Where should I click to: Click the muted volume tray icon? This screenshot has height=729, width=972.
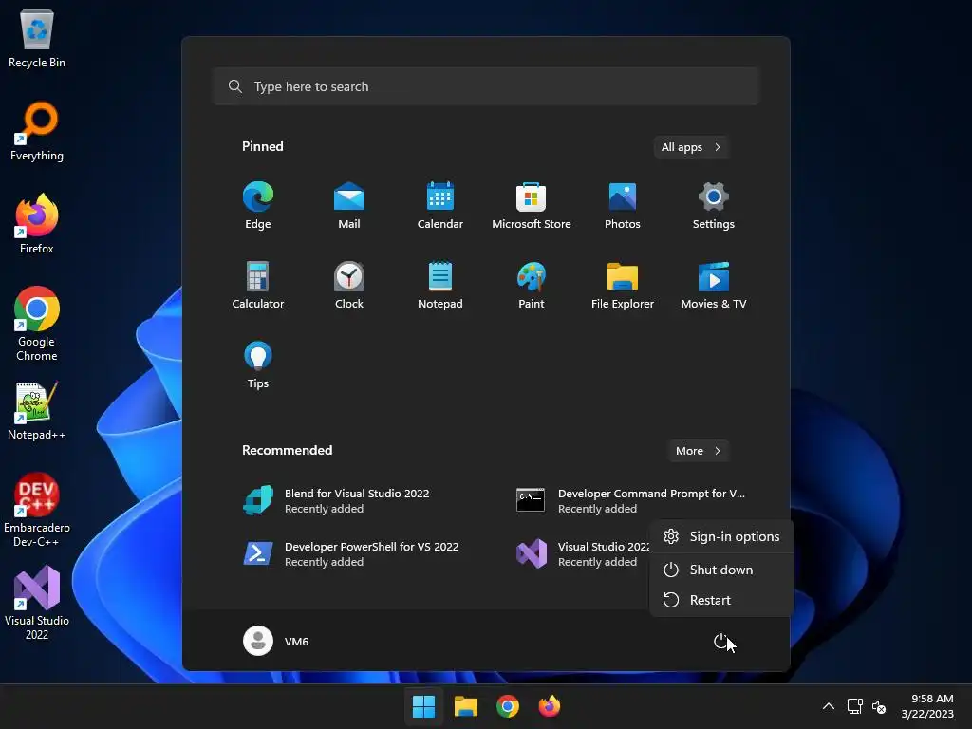click(878, 706)
